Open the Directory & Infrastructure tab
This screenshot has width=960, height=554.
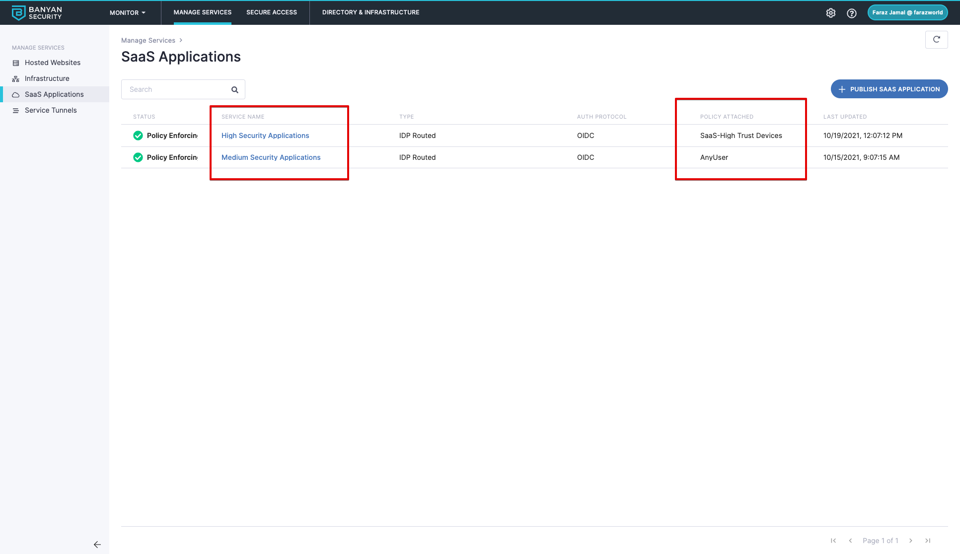tap(370, 12)
